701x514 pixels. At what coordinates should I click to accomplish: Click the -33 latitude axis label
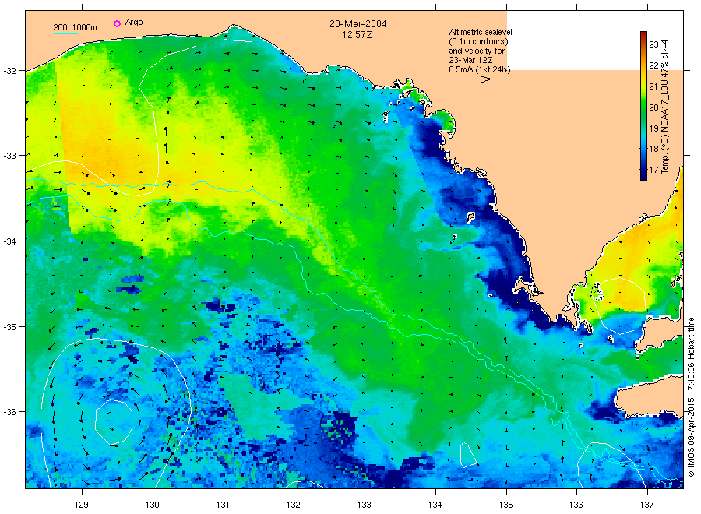pos(9,156)
